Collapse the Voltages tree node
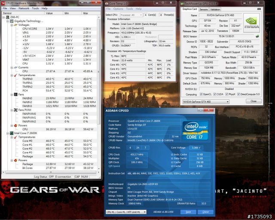 click(12, 25)
